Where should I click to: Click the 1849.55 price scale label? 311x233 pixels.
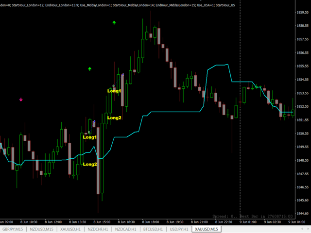point(302,147)
